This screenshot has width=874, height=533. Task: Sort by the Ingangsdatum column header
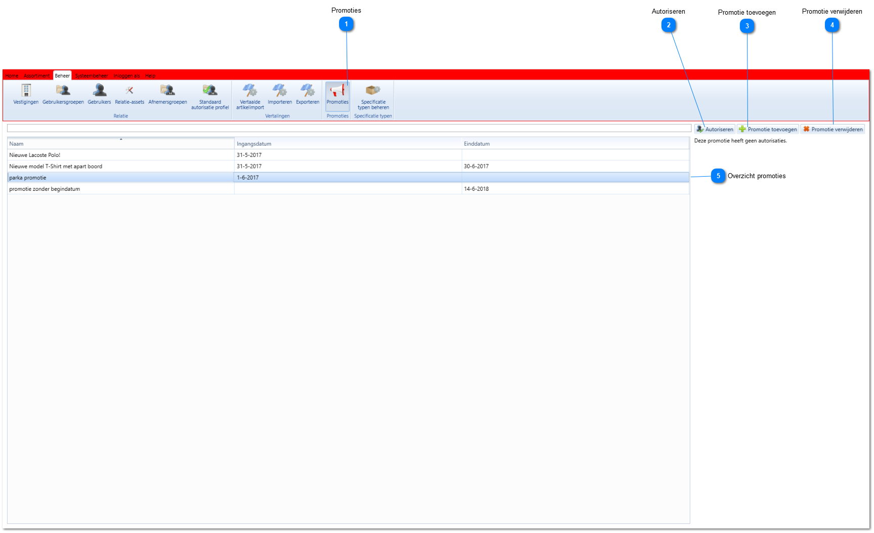(x=348, y=144)
